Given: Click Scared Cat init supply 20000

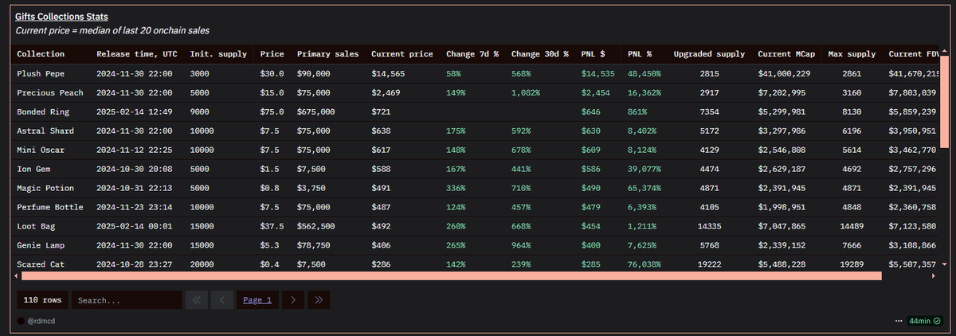Looking at the screenshot, I should [x=202, y=264].
